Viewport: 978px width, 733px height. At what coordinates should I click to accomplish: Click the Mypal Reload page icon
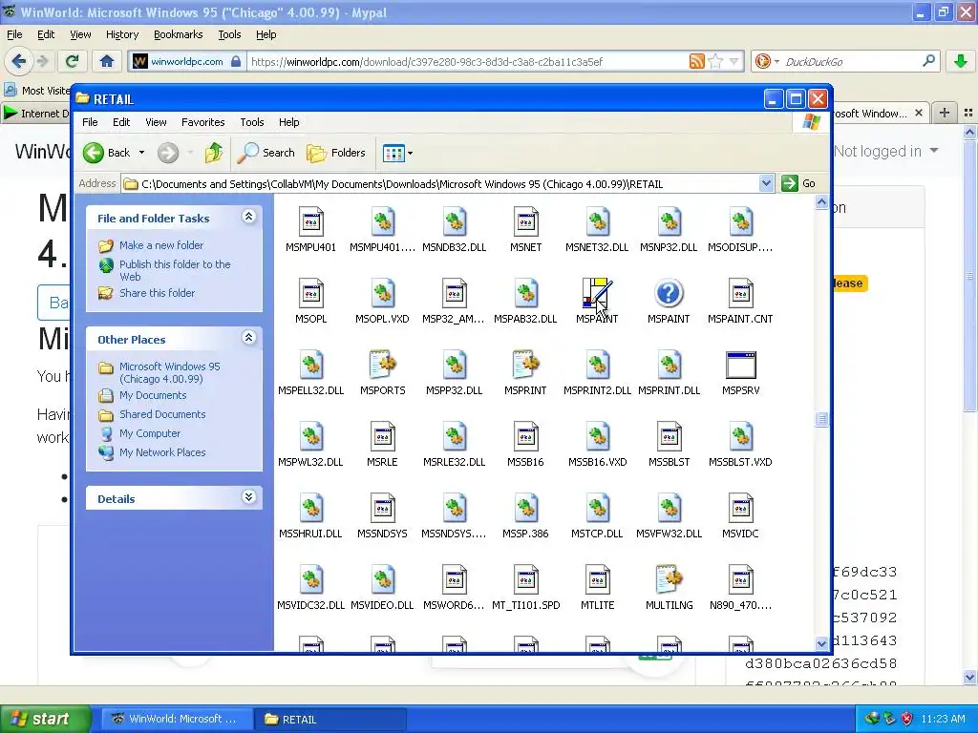click(73, 61)
